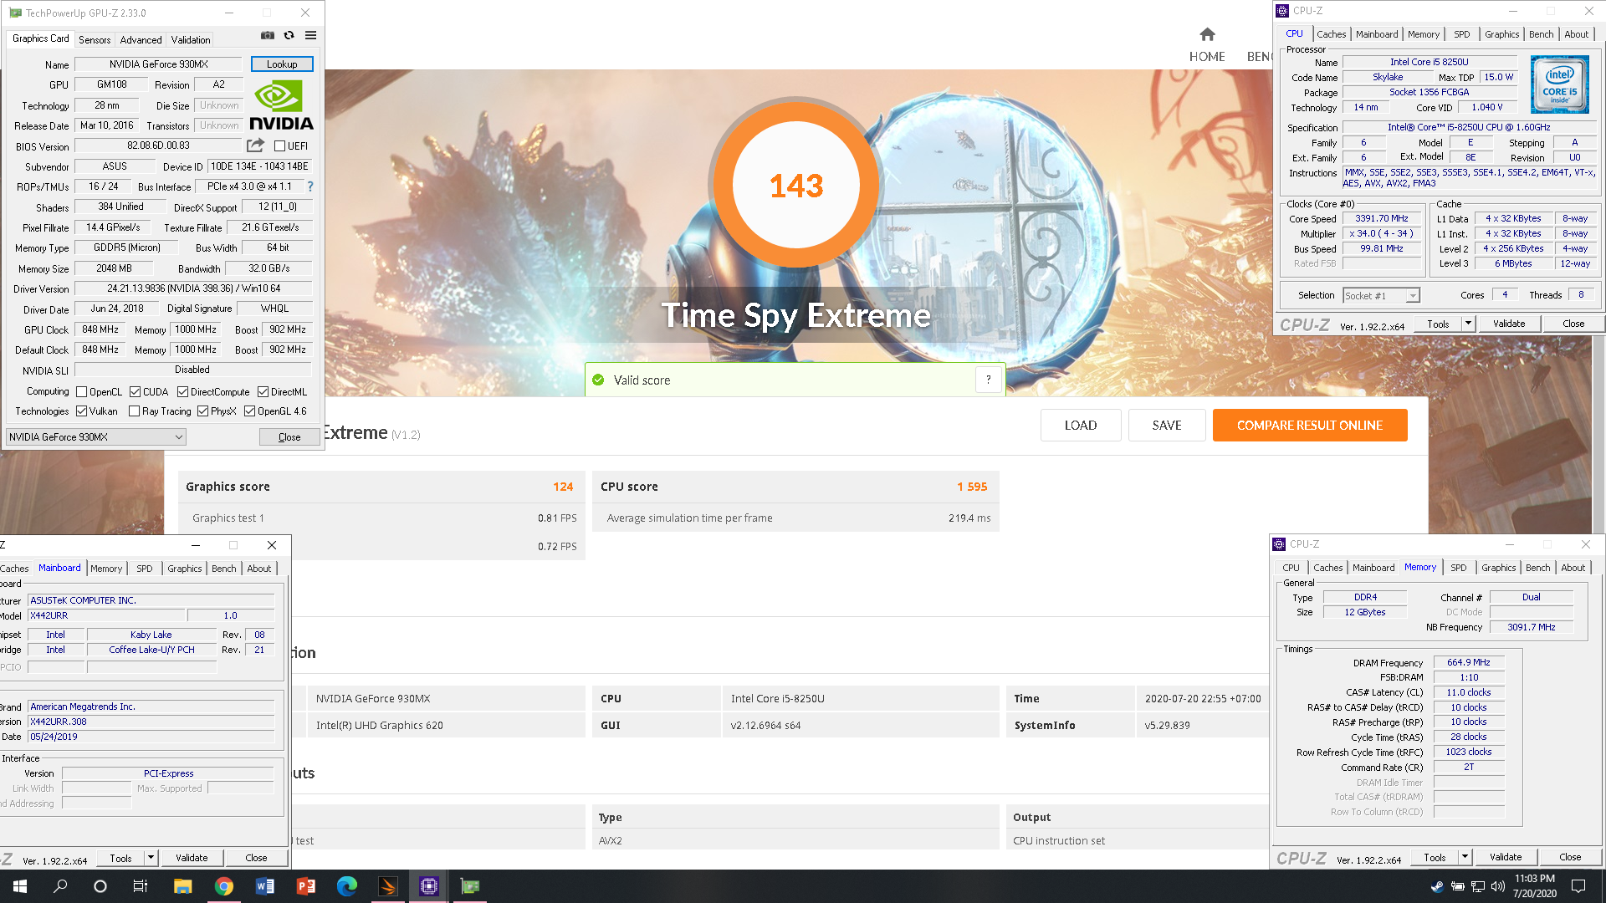
Task: Switch to the GPU-Z Sensors tab
Action: point(95,39)
